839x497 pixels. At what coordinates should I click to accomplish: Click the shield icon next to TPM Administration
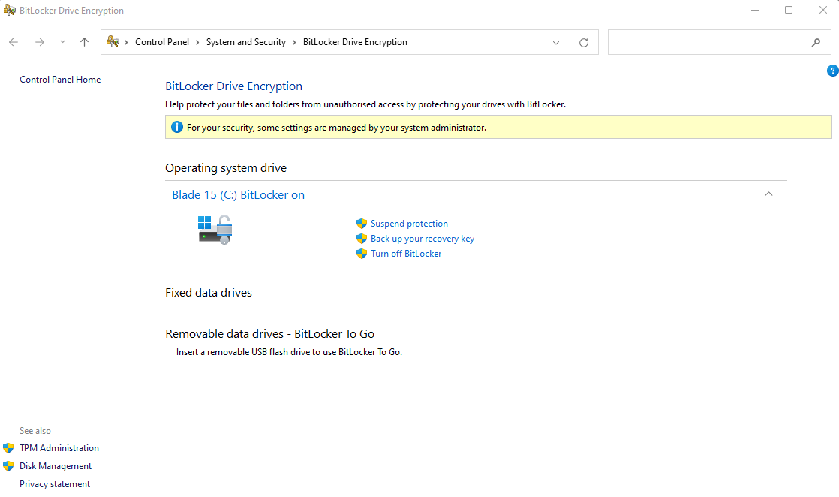pyautogui.click(x=10, y=447)
